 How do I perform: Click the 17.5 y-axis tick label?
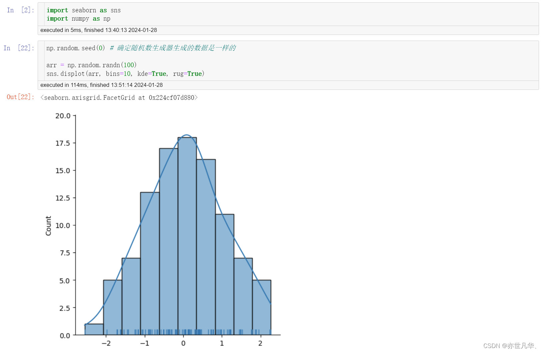63,143
